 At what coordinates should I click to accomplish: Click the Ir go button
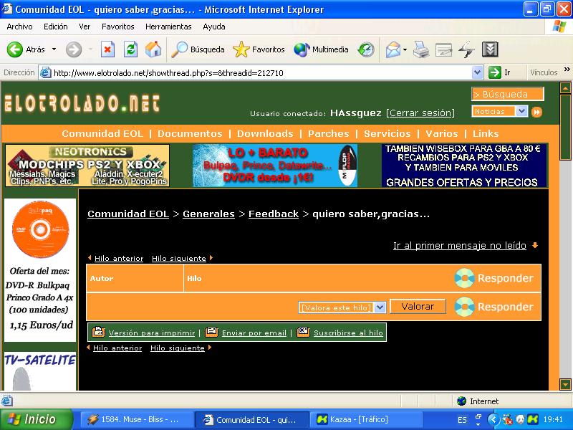click(499, 72)
